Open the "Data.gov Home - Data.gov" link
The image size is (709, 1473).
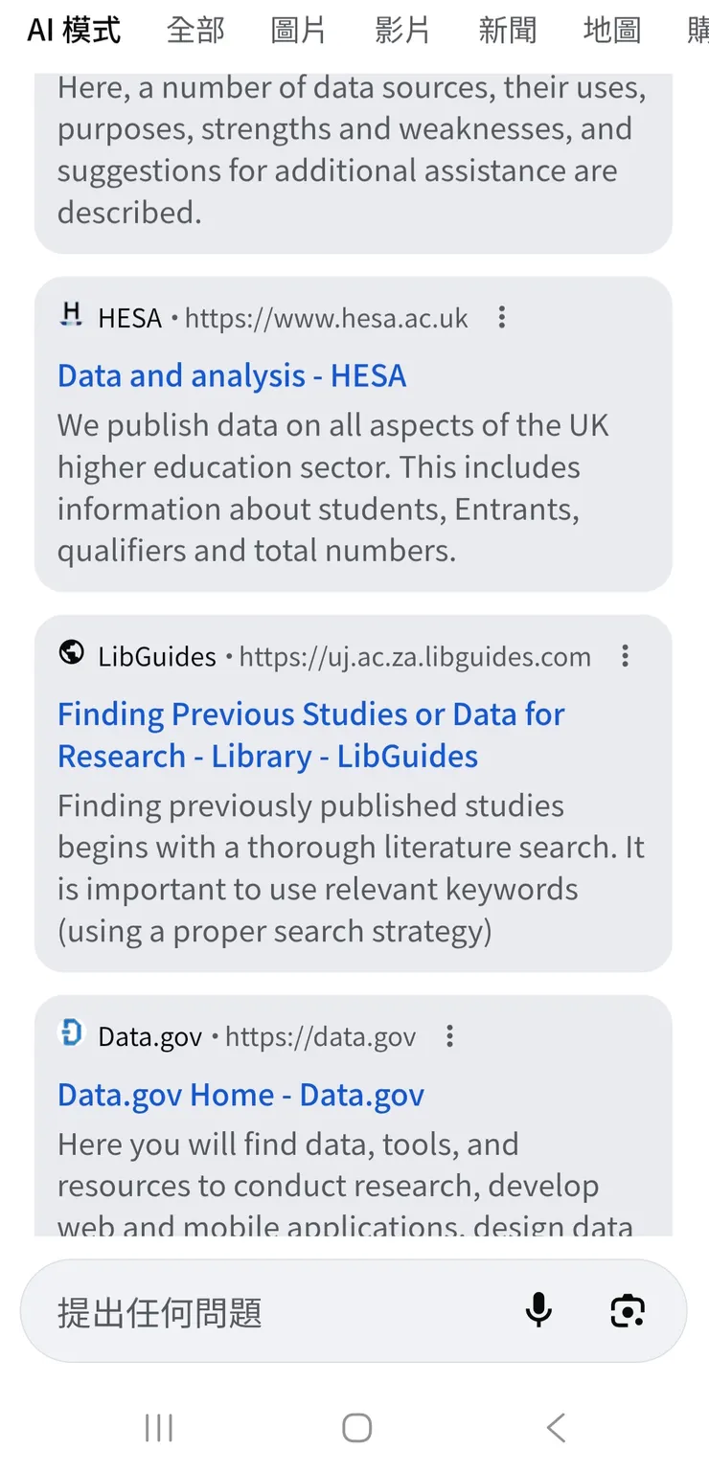[240, 1095]
